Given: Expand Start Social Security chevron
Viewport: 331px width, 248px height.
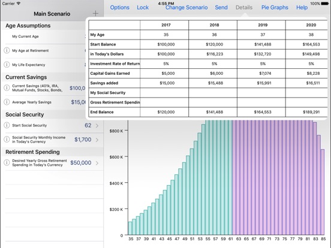Looking at the screenshot, I should click(x=97, y=126).
